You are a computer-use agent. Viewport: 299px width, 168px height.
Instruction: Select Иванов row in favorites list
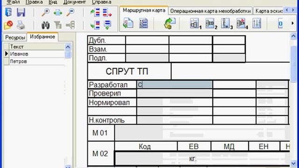tap(37, 54)
